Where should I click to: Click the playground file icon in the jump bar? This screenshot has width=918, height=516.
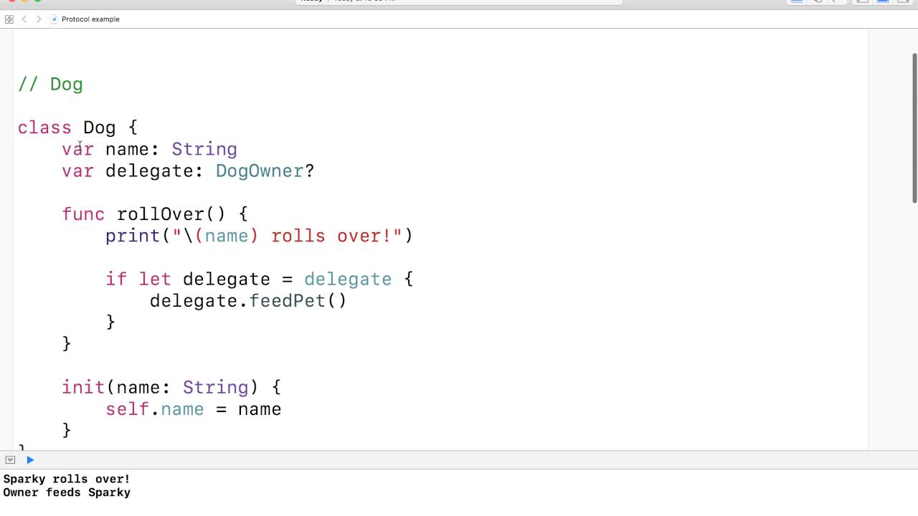(x=55, y=19)
